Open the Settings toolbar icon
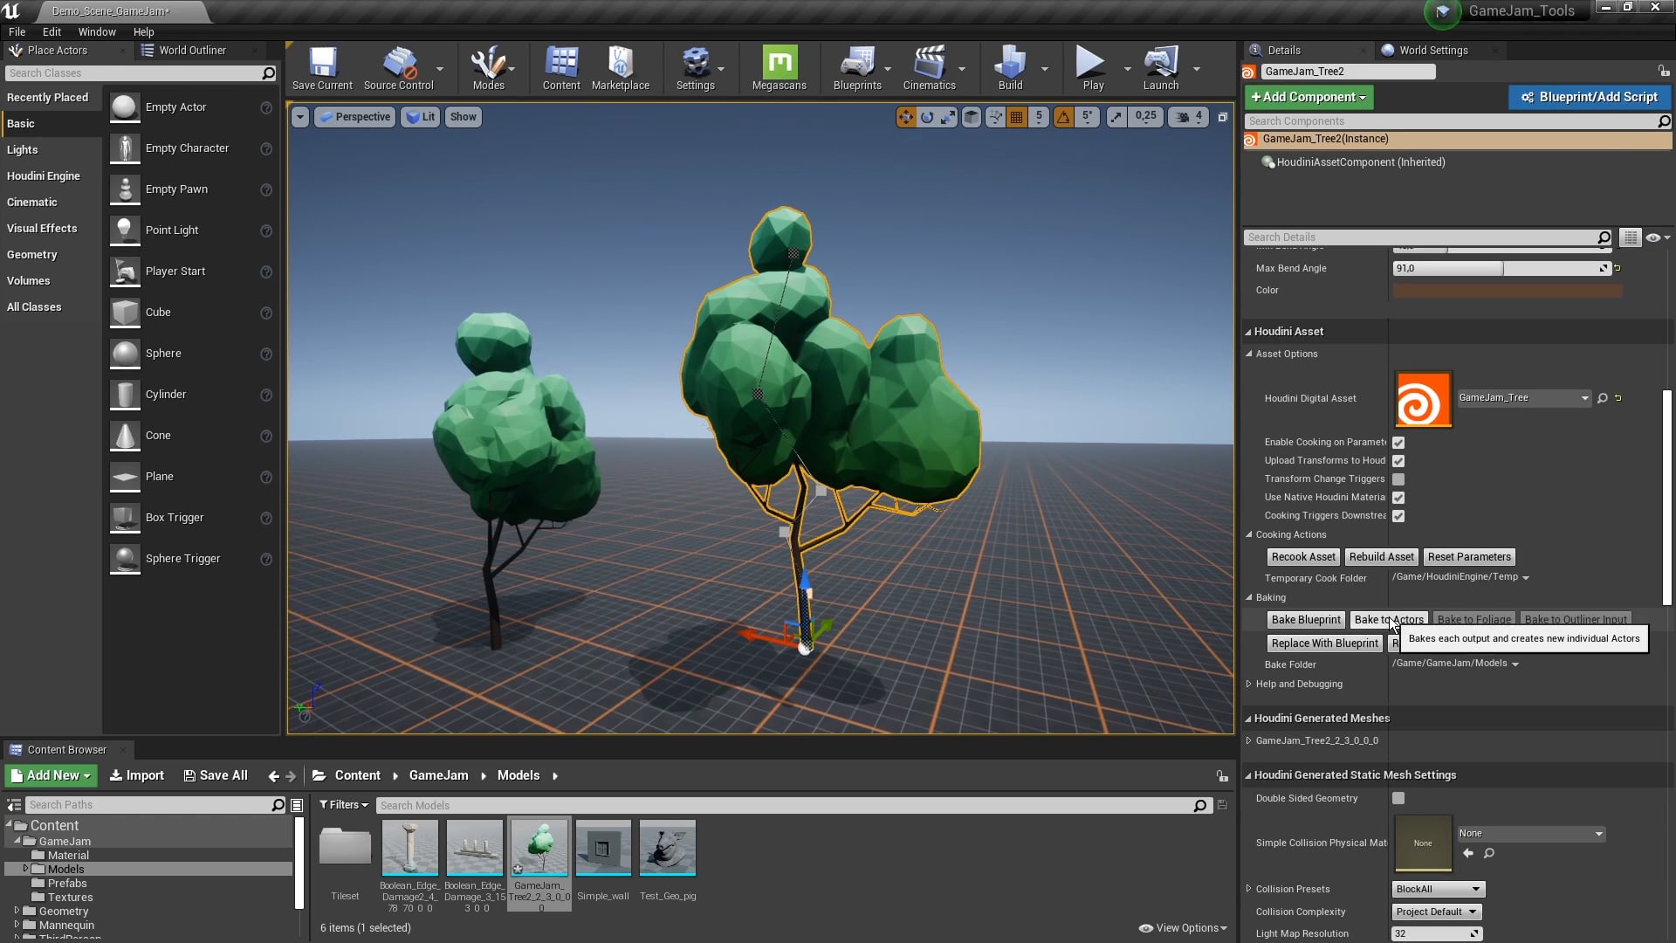This screenshot has height=943, width=1676. click(x=696, y=68)
